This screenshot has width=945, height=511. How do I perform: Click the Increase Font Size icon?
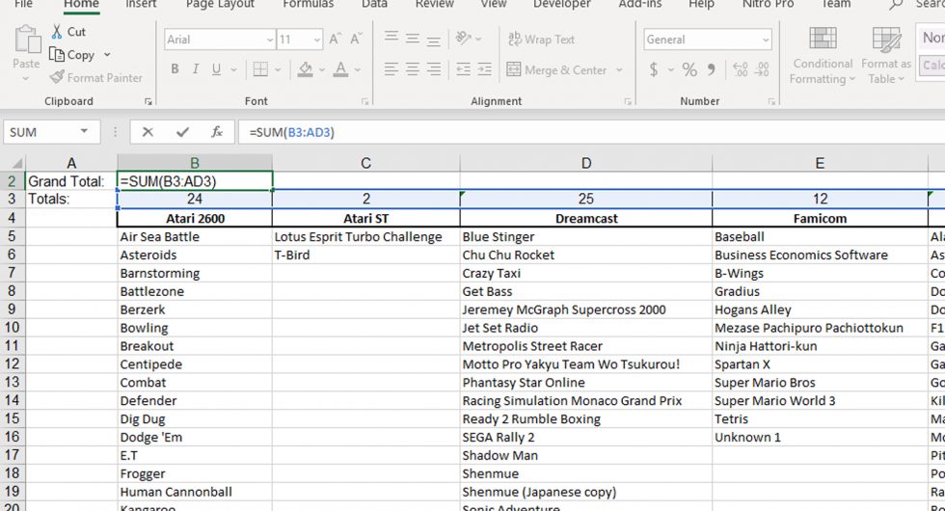[x=336, y=40]
